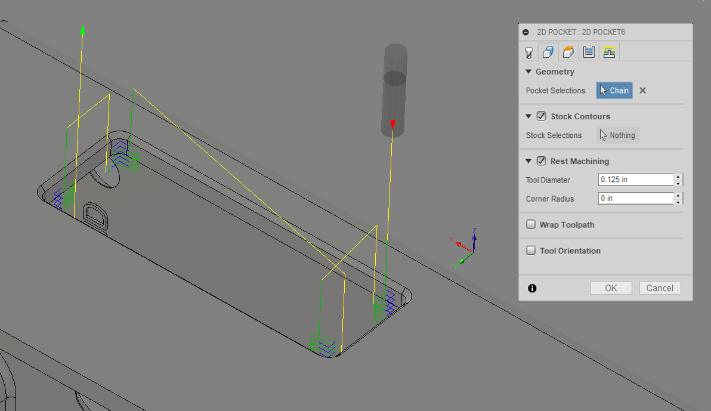Enable the Wrap Toolpath option
Screen dimensions: 711x411
click(x=531, y=224)
